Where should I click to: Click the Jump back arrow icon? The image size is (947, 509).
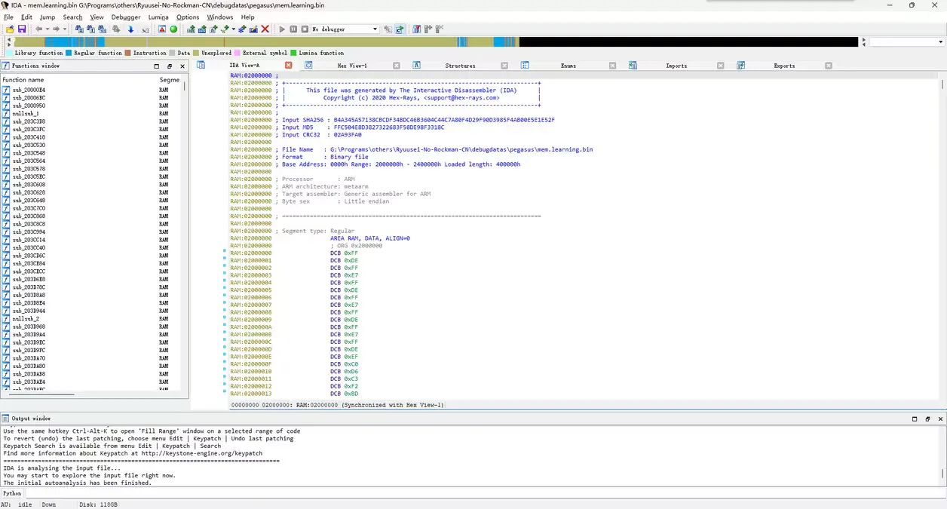pos(38,29)
